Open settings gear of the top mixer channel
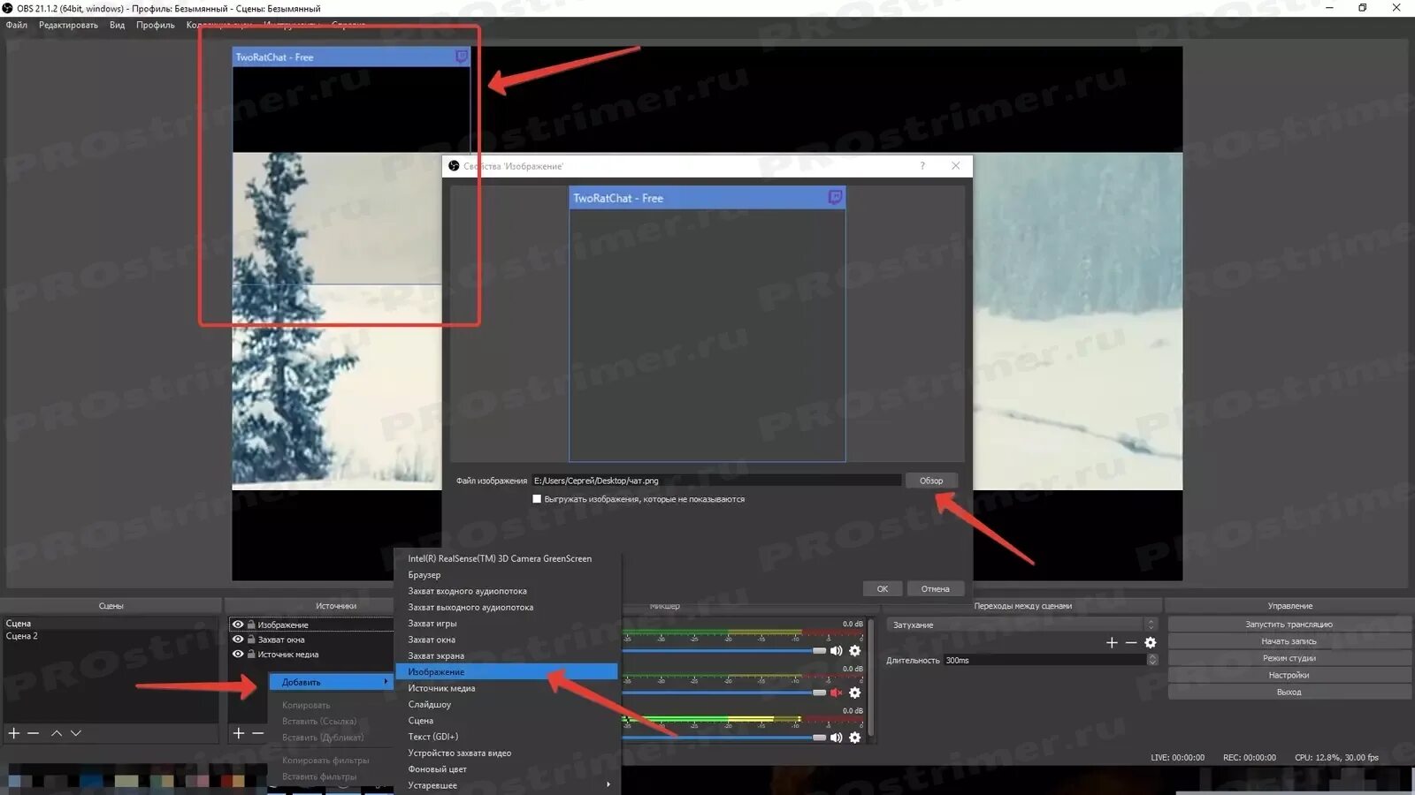 pyautogui.click(x=855, y=651)
